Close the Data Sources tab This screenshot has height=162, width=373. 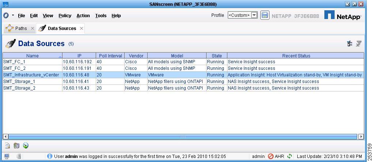click(81, 28)
